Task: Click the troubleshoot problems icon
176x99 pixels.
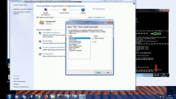Action: click(x=40, y=54)
